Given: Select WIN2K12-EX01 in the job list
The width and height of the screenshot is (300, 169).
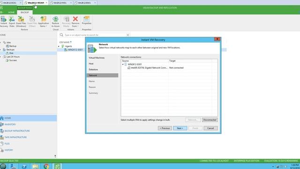Looking at the screenshot, I should point(75,50).
